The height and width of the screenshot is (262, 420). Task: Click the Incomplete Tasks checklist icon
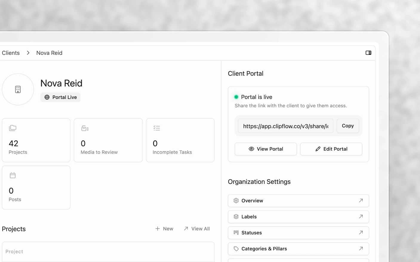pyautogui.click(x=157, y=128)
